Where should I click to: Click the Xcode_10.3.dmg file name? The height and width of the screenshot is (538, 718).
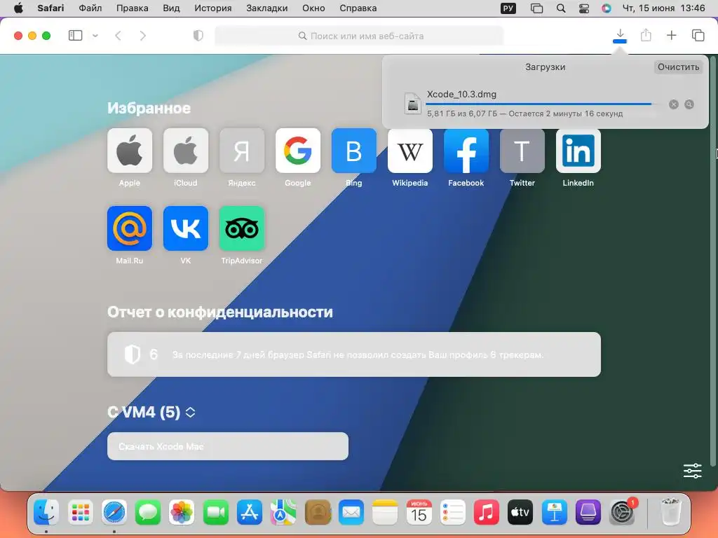tap(461, 95)
